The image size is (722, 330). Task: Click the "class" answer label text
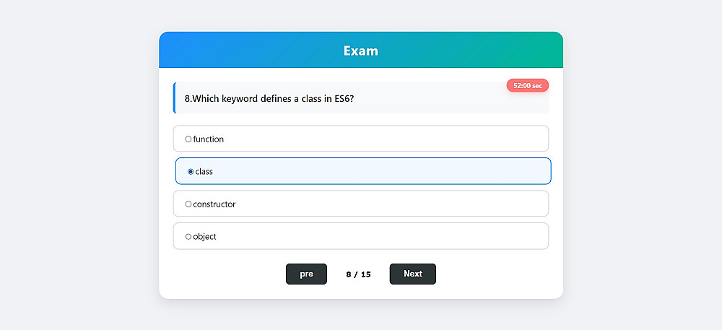[x=204, y=172]
